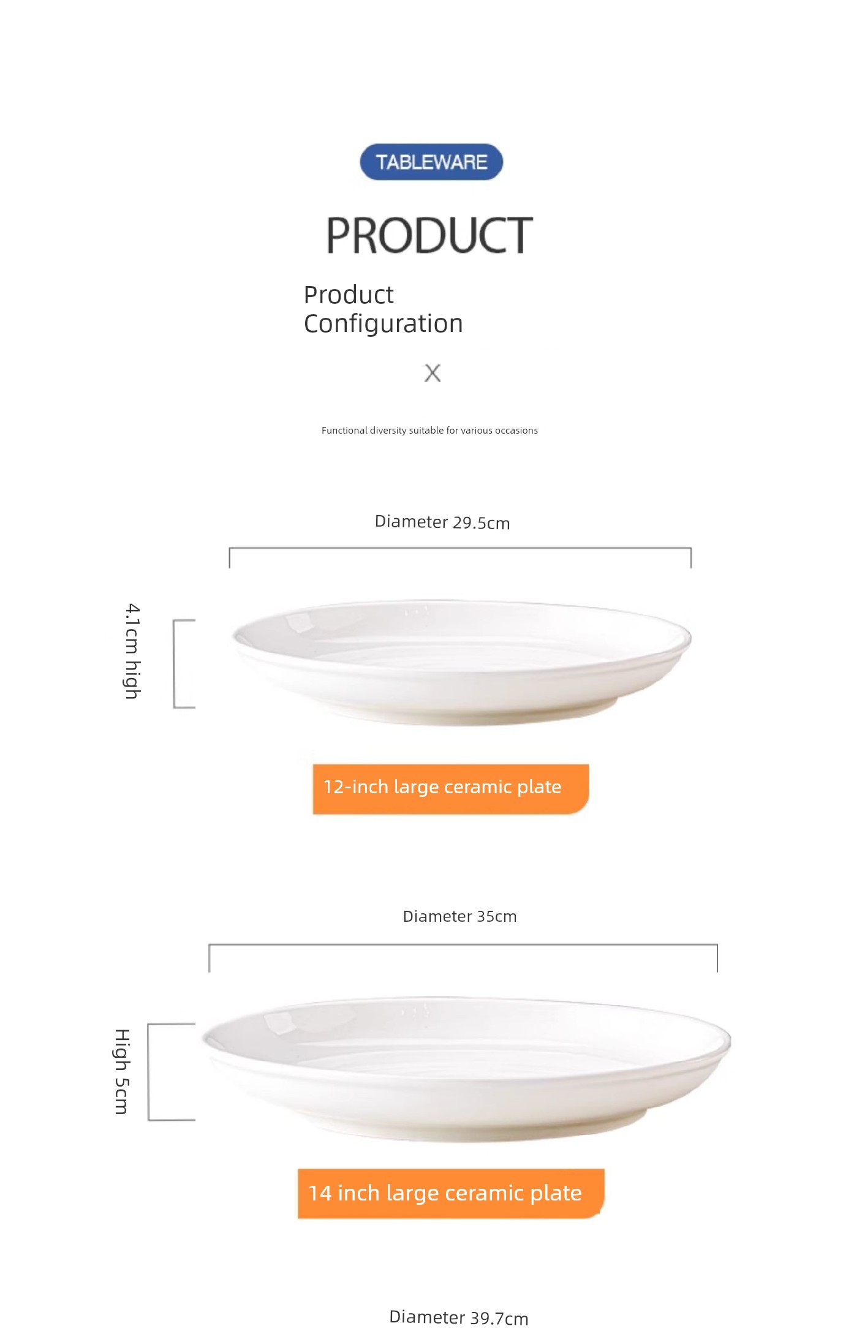The height and width of the screenshot is (1334, 862).
Task: Click the height bracket beside the 14-inch plate
Action: (x=172, y=1072)
